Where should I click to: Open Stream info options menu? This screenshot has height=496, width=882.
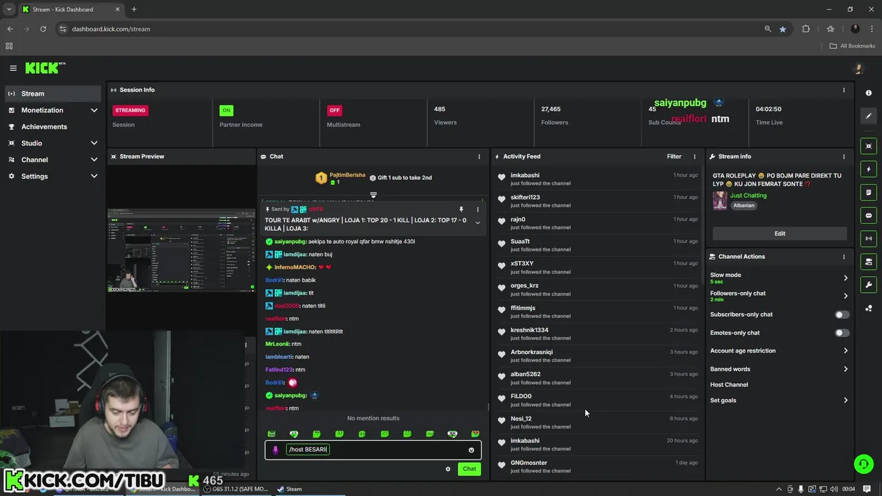pyautogui.click(x=843, y=157)
